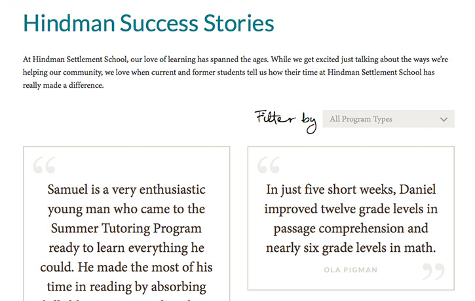This screenshot has height=301, width=475.
Task: Click the opening quote mark in Daniel's card
Action: (x=269, y=166)
